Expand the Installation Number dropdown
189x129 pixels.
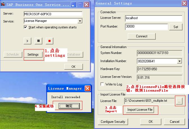(x=179, y=61)
